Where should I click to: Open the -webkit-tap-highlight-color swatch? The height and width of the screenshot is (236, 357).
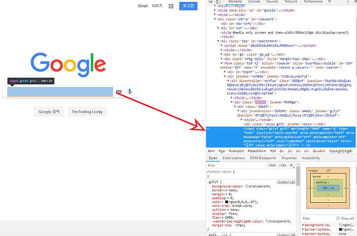[267, 221]
